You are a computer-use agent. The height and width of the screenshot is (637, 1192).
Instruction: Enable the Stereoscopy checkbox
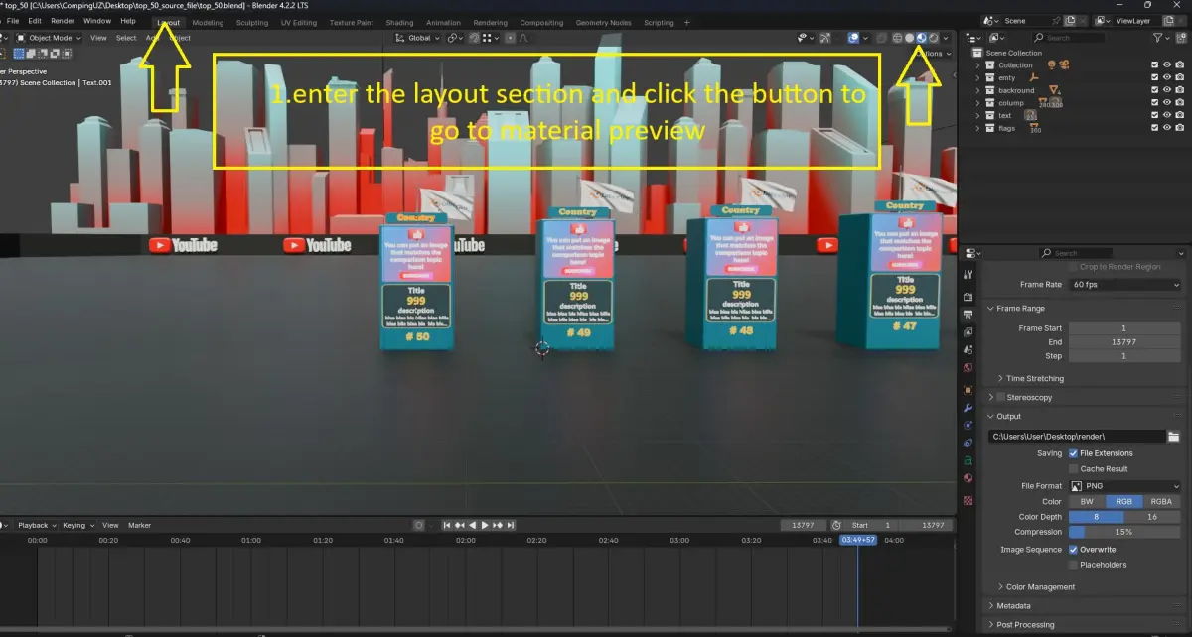click(x=1000, y=397)
